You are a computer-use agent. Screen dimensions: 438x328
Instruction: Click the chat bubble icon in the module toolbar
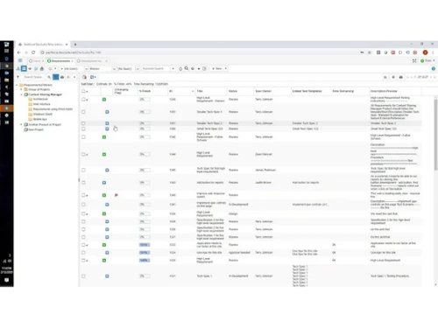pyautogui.click(x=36, y=68)
